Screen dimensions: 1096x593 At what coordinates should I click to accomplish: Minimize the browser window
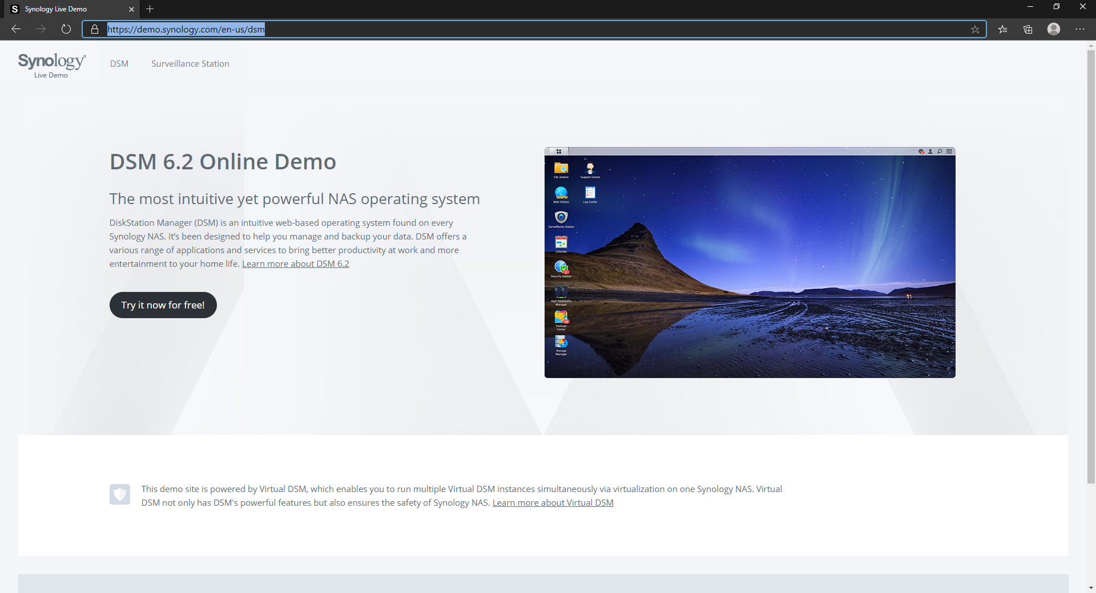click(1030, 7)
